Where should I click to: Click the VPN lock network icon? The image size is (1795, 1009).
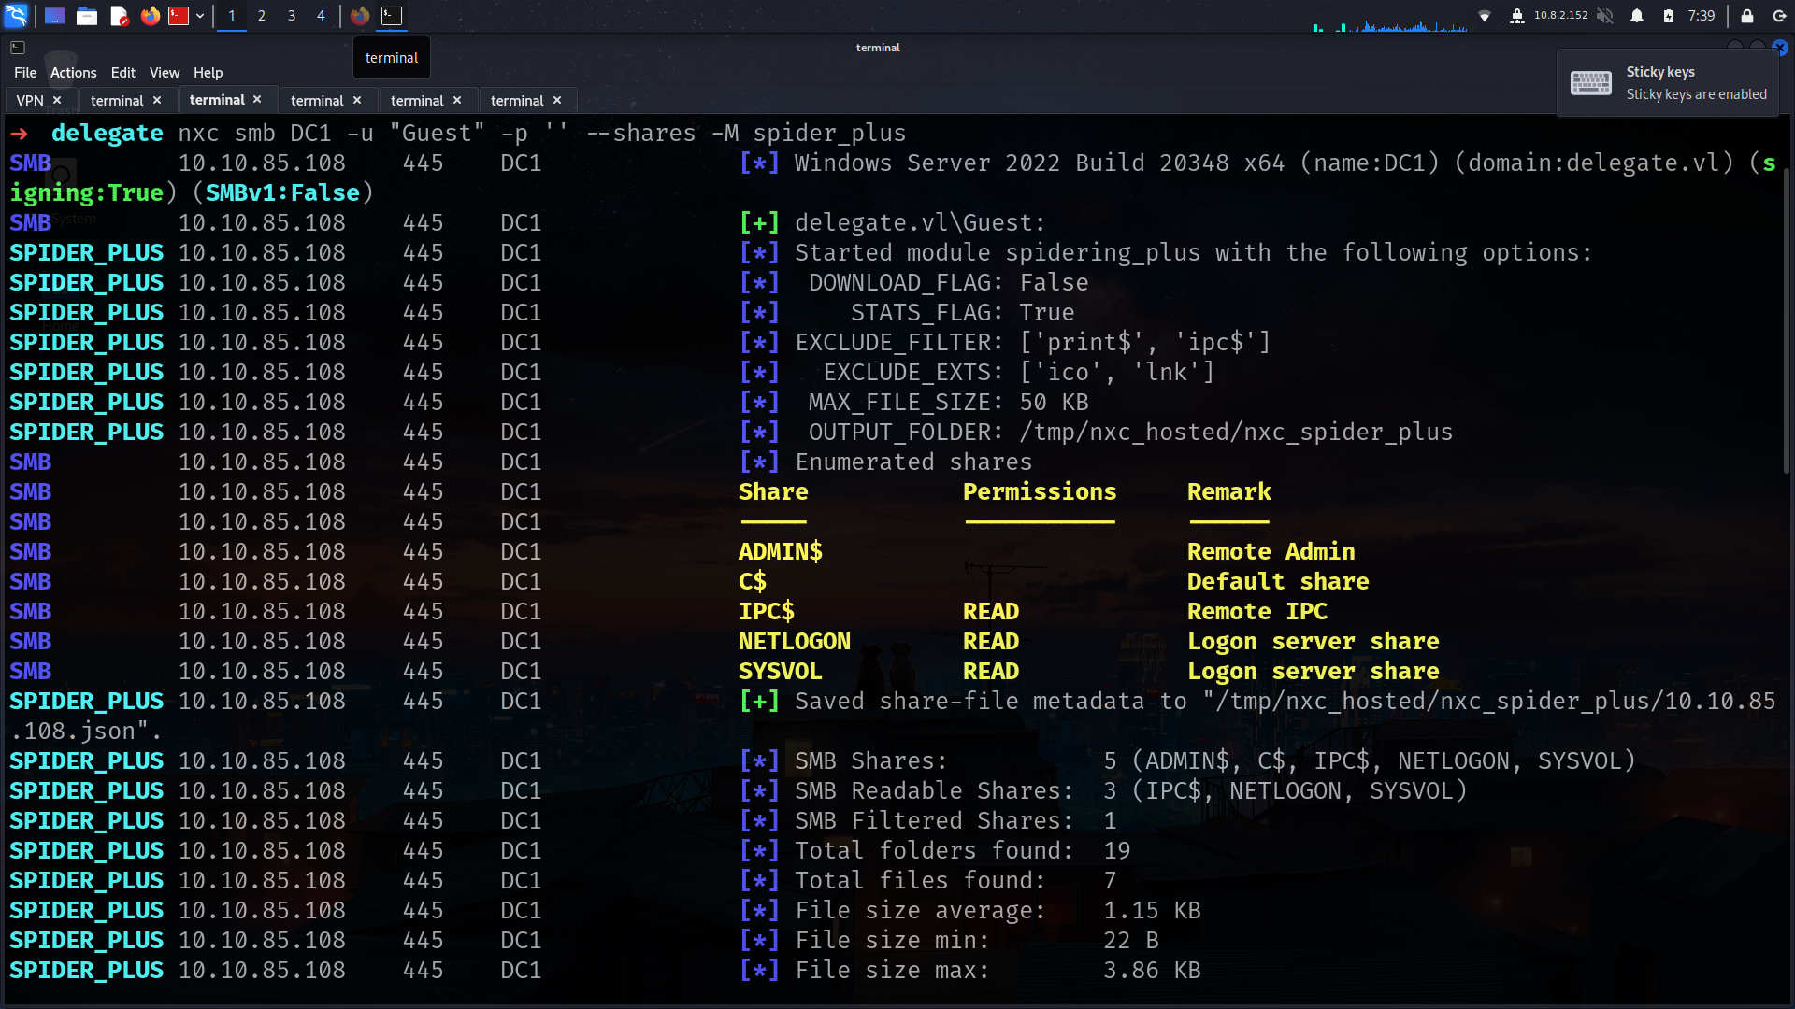click(x=1517, y=16)
